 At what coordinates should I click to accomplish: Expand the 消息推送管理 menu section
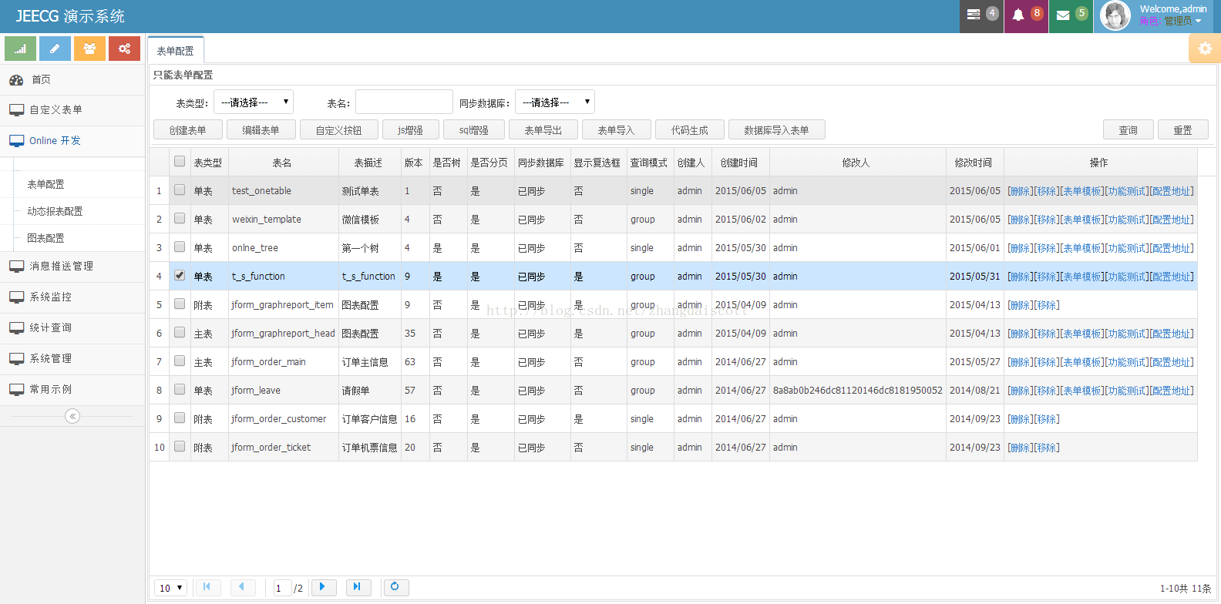tap(72, 267)
